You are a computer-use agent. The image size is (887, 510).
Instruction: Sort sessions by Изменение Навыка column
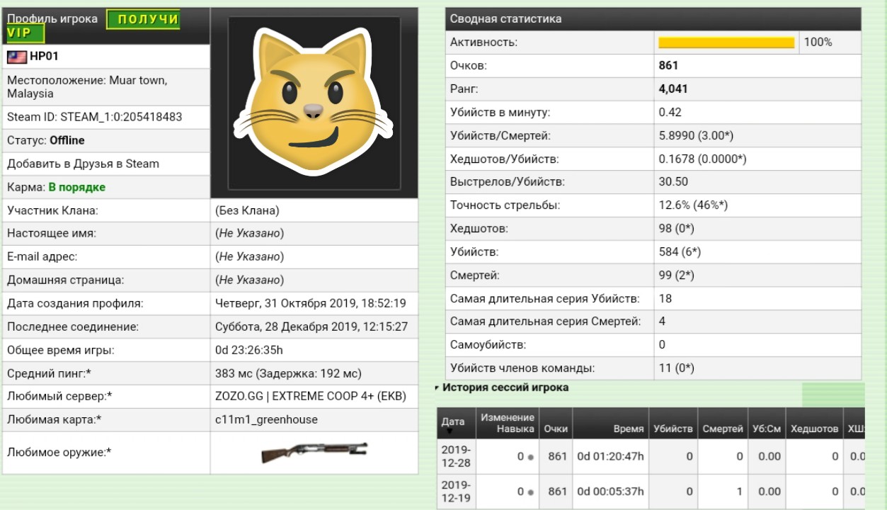[x=508, y=424]
